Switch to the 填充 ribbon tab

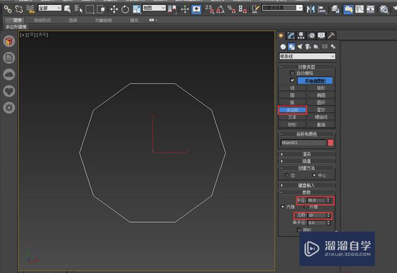point(134,20)
